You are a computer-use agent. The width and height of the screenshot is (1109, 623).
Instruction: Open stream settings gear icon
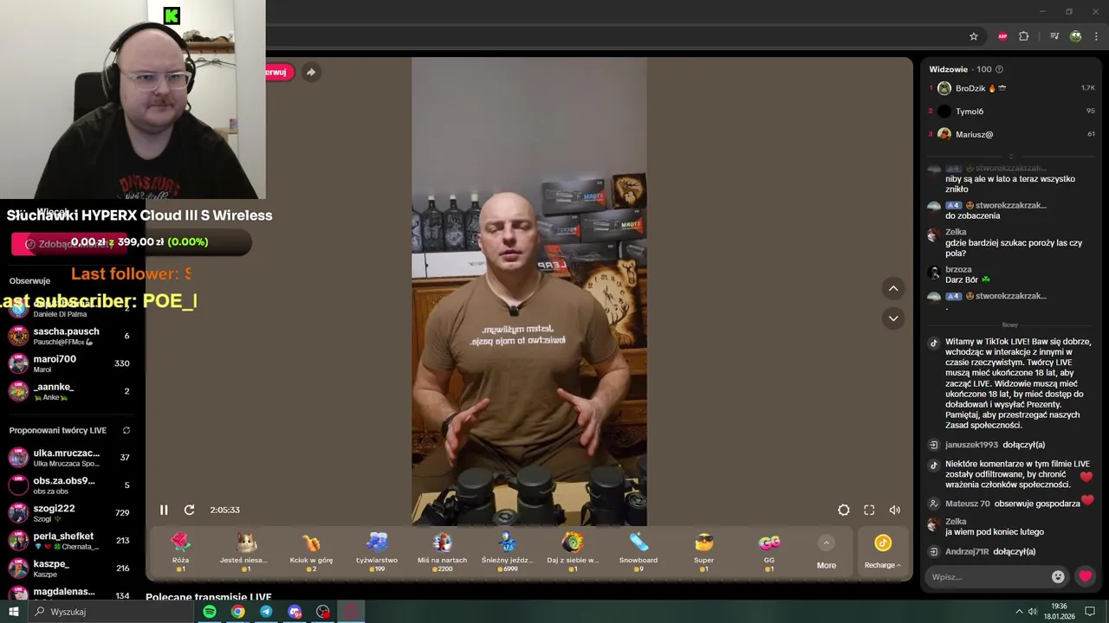[x=843, y=510]
